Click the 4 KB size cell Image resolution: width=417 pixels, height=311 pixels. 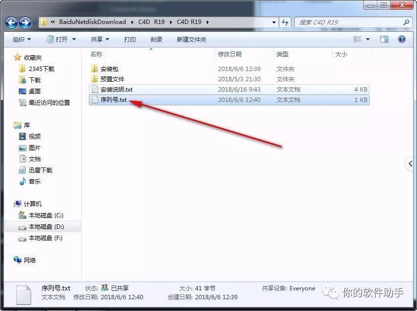pos(361,90)
